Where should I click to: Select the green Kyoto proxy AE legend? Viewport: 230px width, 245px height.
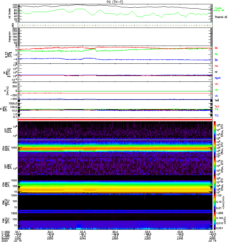coord(219,9)
